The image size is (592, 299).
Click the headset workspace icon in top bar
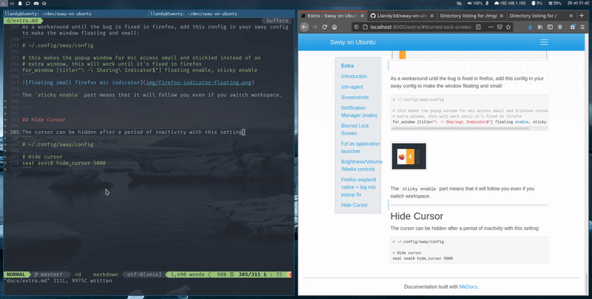click(44, 3)
